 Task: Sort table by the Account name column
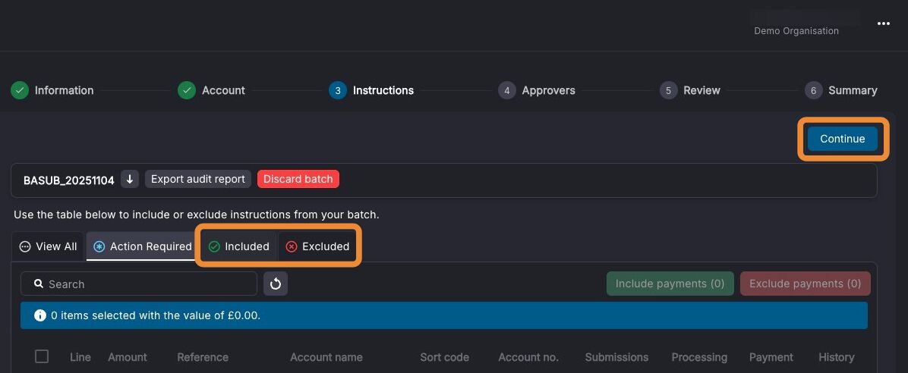pyautogui.click(x=326, y=357)
